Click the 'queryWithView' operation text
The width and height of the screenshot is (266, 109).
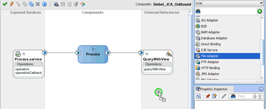[155, 69]
